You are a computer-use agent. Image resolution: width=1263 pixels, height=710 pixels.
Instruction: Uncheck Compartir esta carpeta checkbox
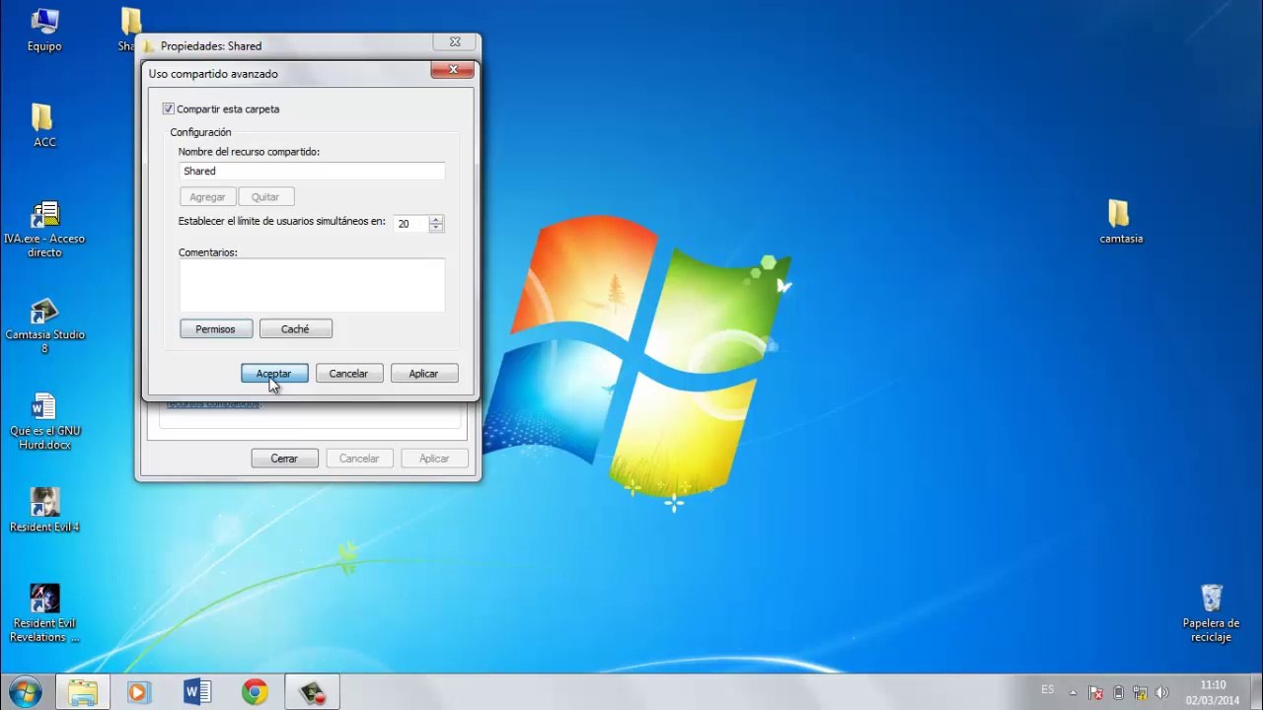168,109
